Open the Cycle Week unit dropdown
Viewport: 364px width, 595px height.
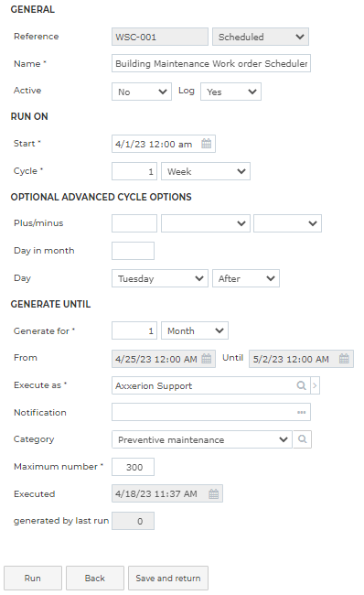tap(206, 171)
